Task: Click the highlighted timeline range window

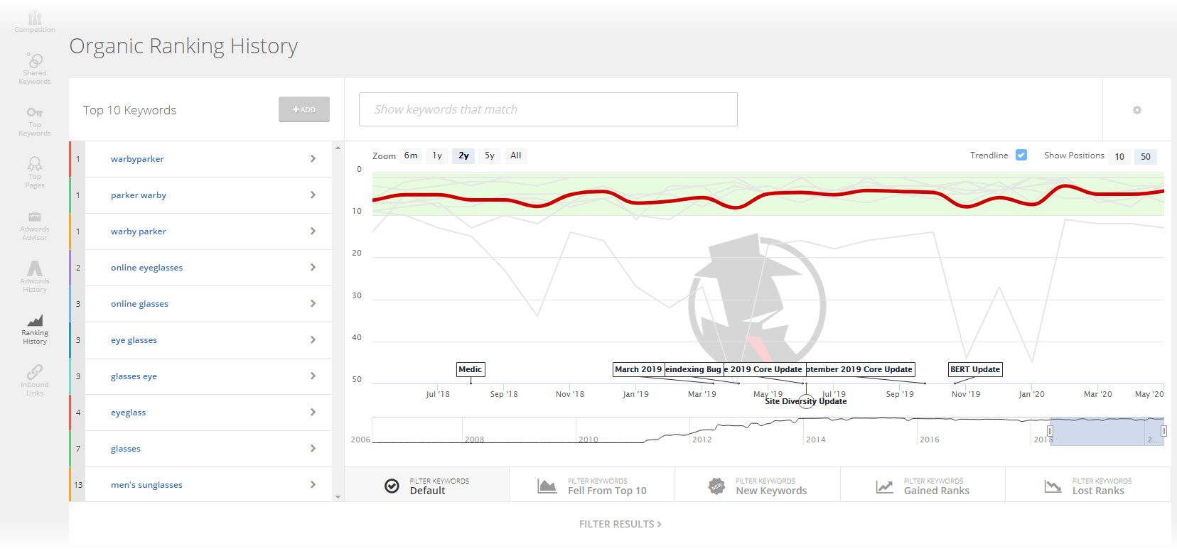Action: pos(1107,432)
